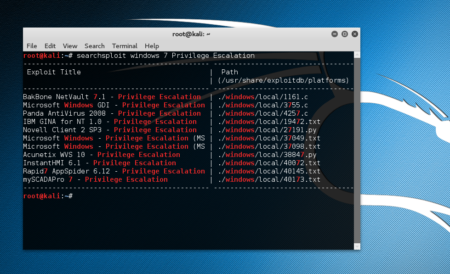Click the vertical scrollbar track

pos(357,151)
